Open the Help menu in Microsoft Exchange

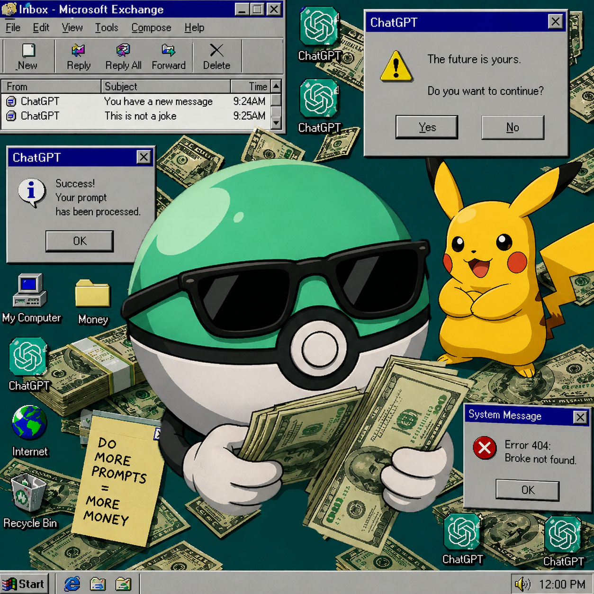click(x=194, y=27)
